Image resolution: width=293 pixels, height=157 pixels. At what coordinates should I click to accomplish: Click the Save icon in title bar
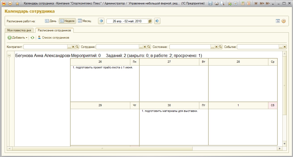click(x=210, y=3)
